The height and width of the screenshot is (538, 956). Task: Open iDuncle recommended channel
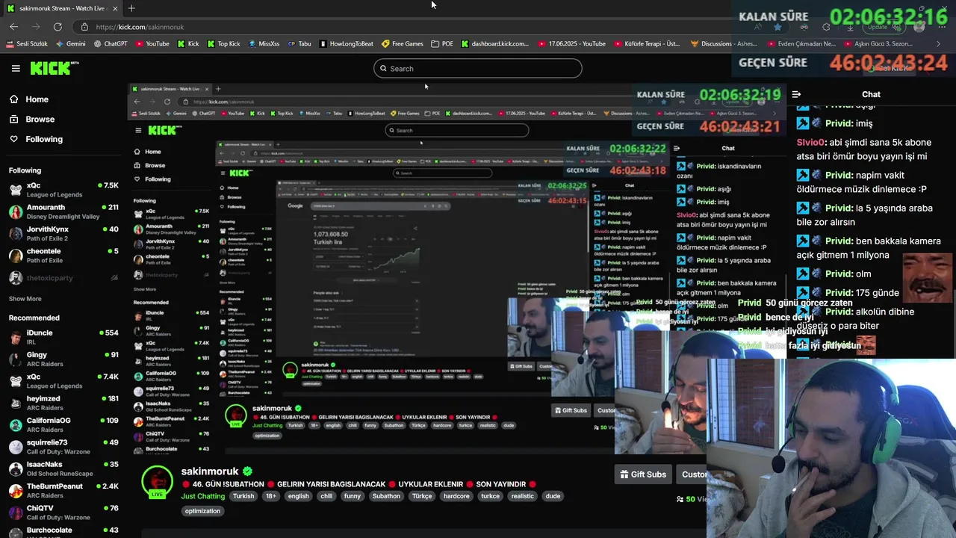[x=63, y=337]
